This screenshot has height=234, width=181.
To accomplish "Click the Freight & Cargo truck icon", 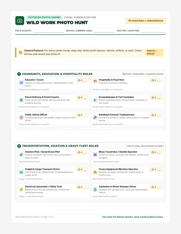I will (x=21, y=172).
